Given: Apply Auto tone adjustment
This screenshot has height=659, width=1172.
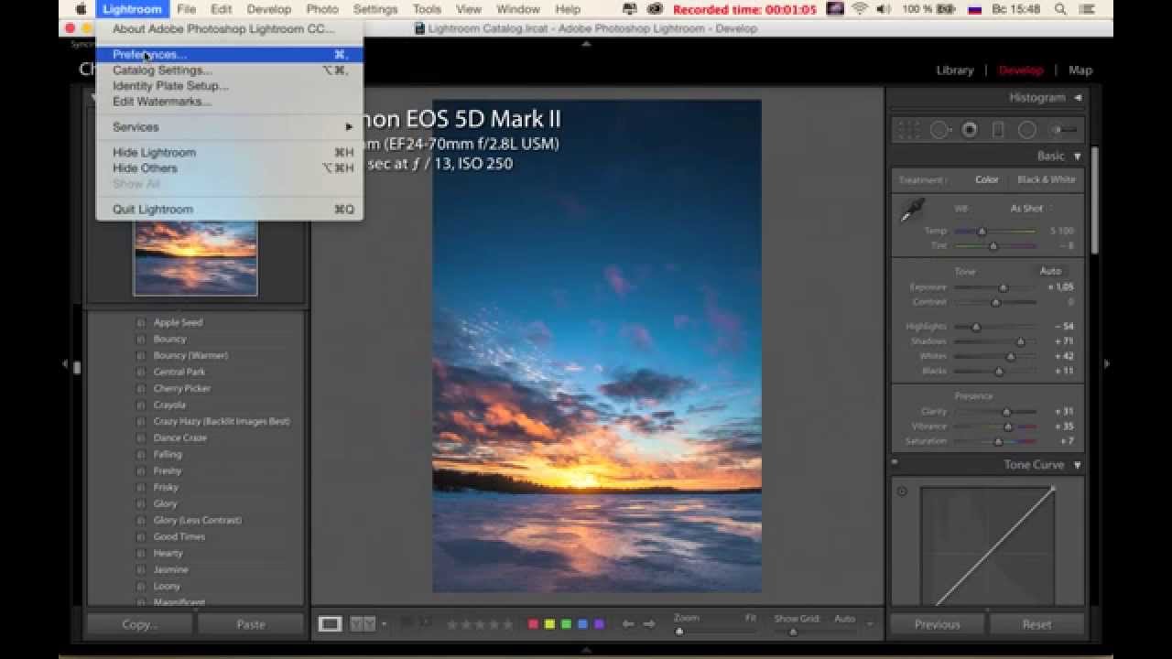Looking at the screenshot, I should (1050, 271).
